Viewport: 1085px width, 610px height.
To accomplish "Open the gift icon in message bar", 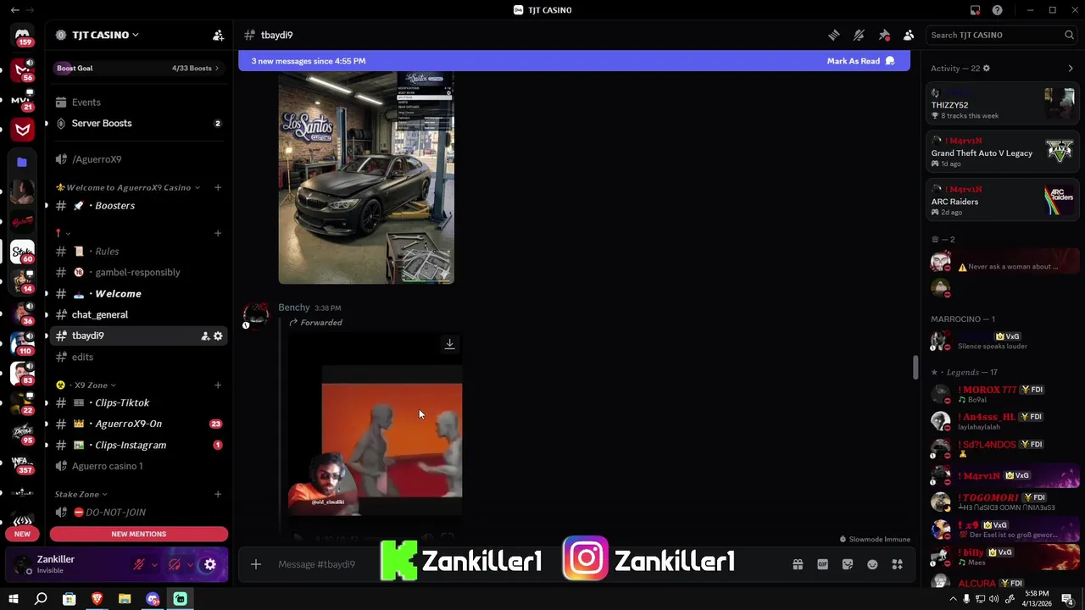I will click(x=798, y=564).
